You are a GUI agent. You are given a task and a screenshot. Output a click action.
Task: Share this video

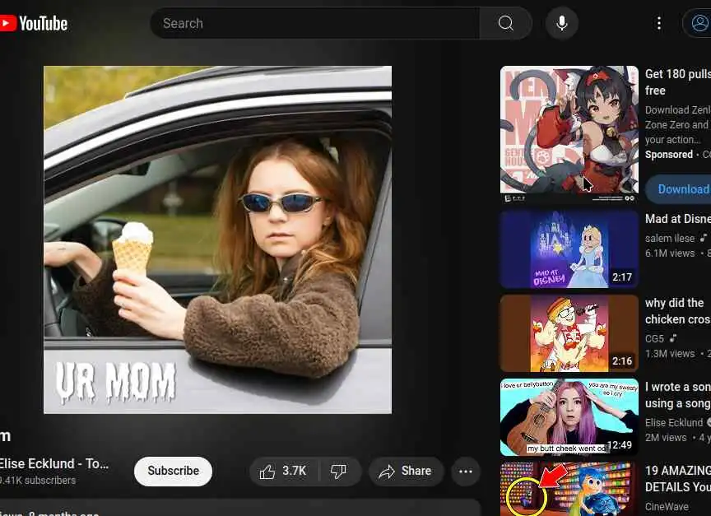(x=406, y=471)
